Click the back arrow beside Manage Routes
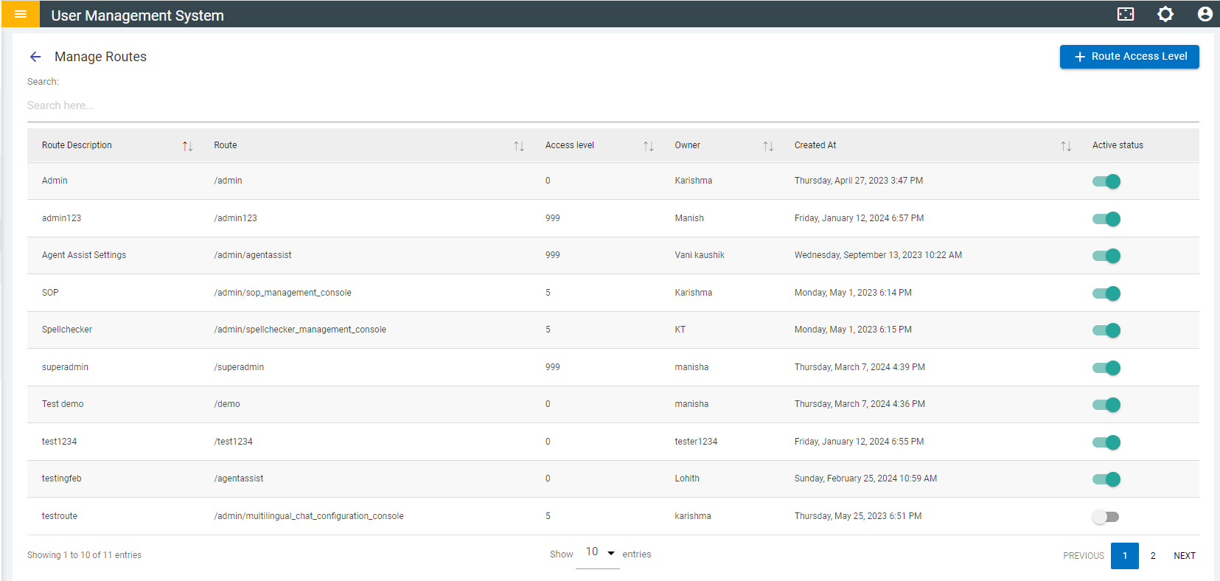This screenshot has height=581, width=1220. pos(35,57)
